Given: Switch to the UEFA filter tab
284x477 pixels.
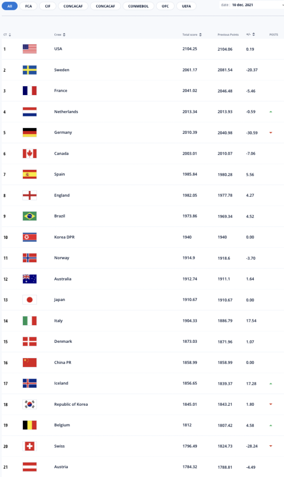Looking at the screenshot, I should tap(186, 6).
